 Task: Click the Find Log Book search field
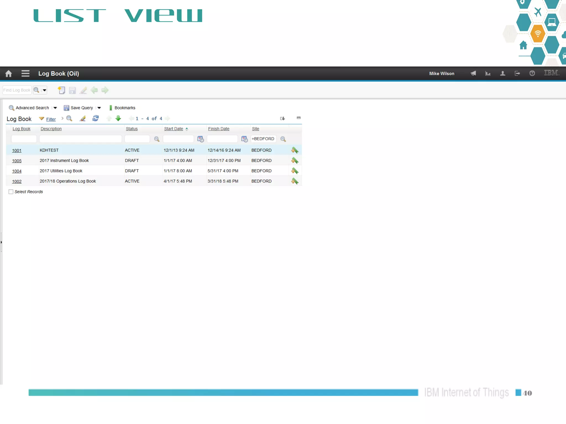pos(17,90)
